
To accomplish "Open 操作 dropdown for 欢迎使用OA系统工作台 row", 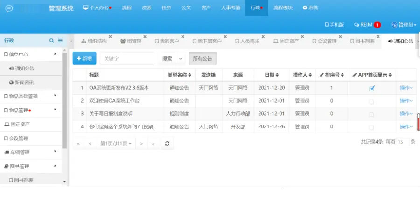I will tap(406, 101).
